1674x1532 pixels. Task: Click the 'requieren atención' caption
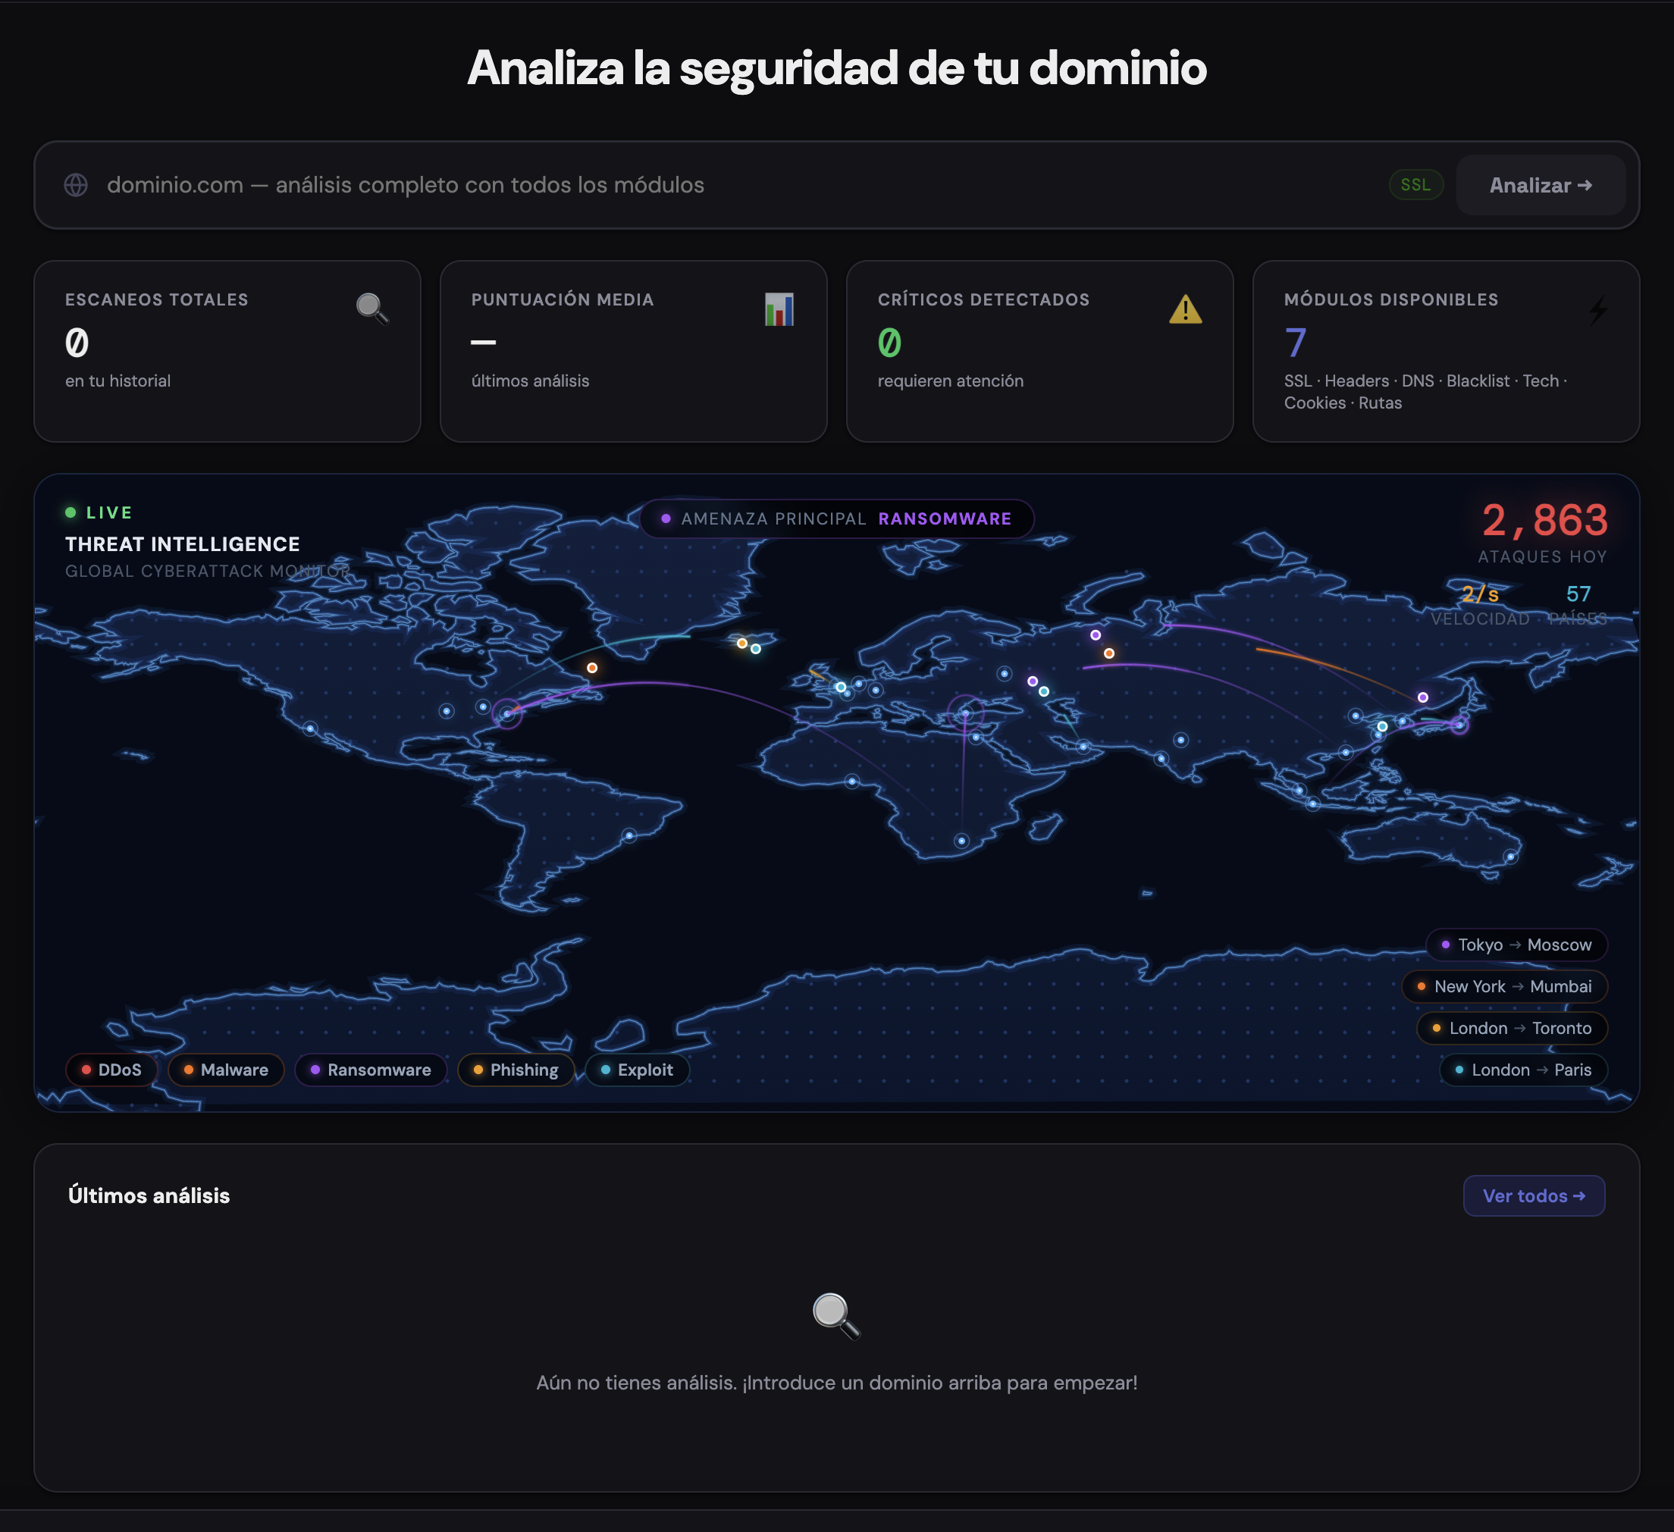[x=951, y=381]
